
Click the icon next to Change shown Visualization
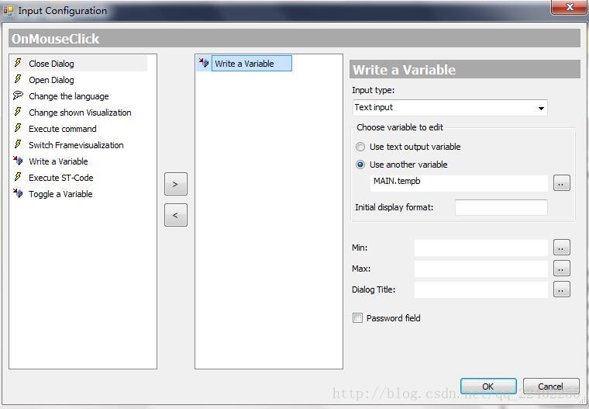[18, 112]
